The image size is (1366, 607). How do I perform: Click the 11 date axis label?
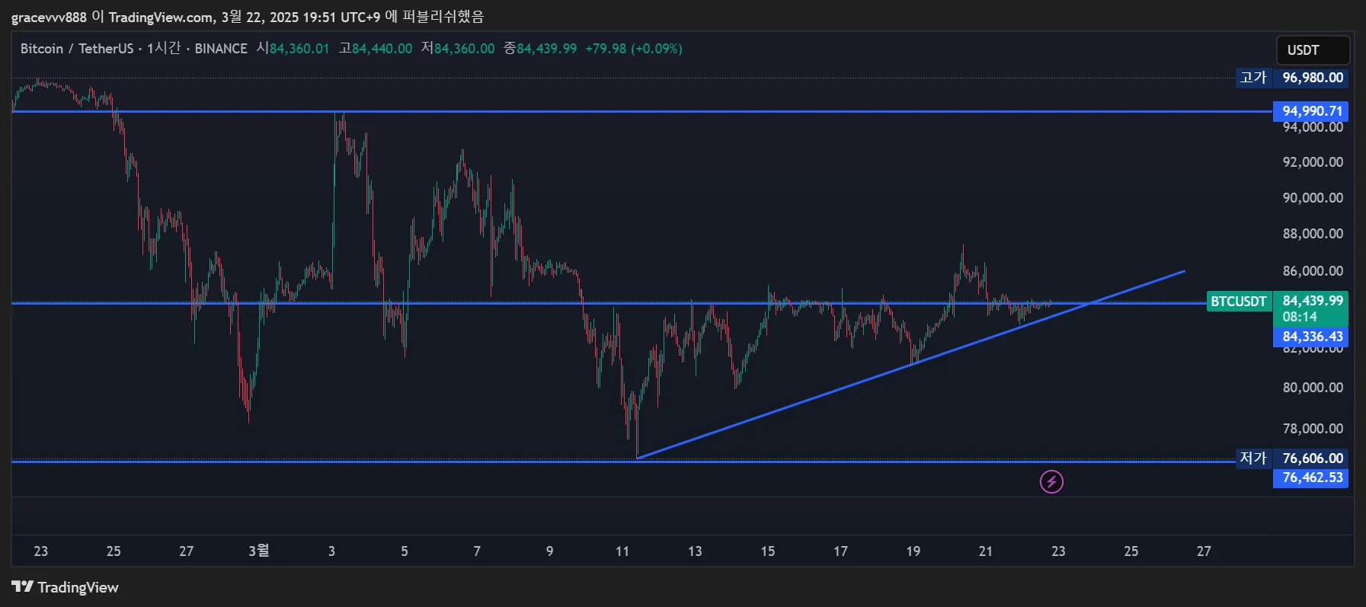pos(622,551)
